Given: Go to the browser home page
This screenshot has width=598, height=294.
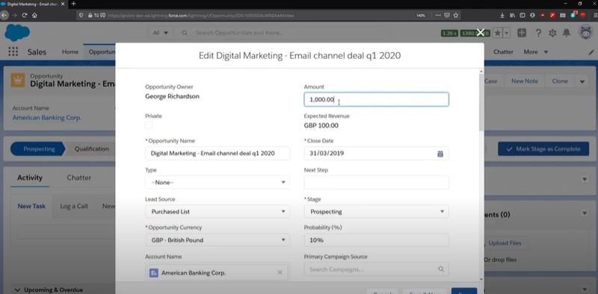Looking at the screenshot, I should [x=34, y=16].
